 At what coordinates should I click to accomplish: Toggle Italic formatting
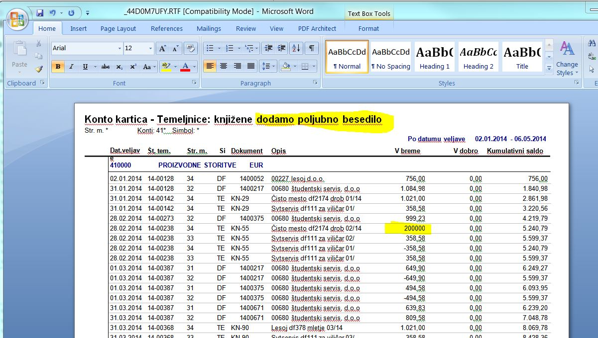click(x=71, y=67)
